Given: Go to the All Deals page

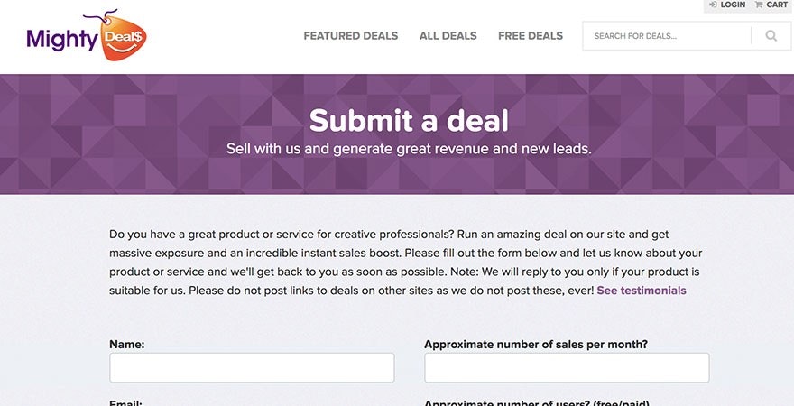Looking at the screenshot, I should (448, 36).
